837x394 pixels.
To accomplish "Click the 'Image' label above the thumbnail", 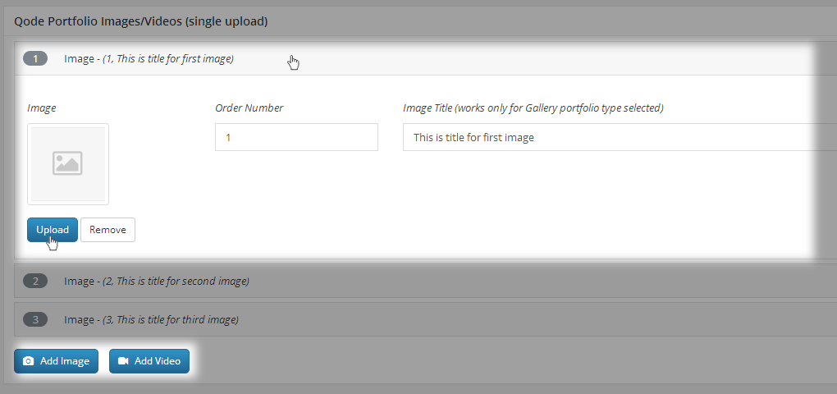I will (x=42, y=108).
